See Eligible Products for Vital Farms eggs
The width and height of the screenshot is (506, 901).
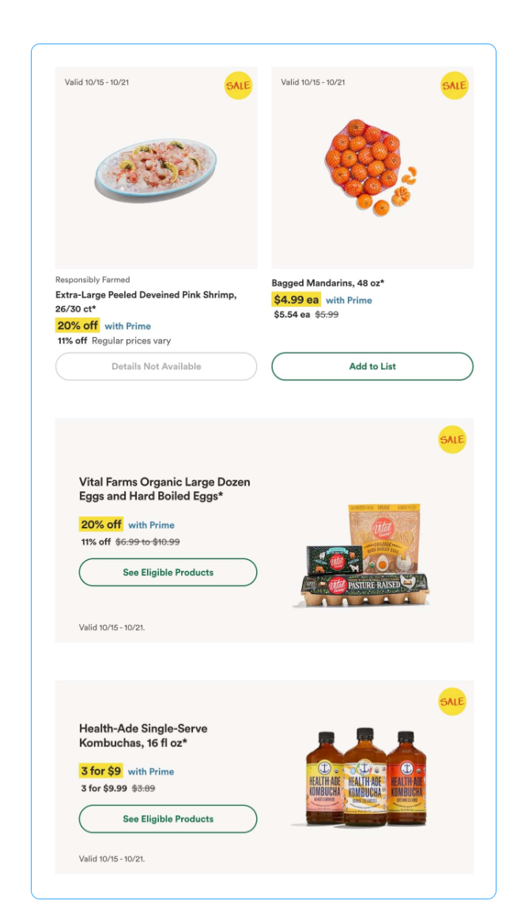168,572
